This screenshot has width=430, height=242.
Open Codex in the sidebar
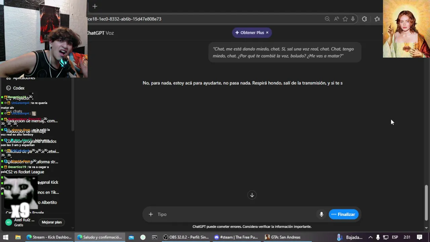19,88
